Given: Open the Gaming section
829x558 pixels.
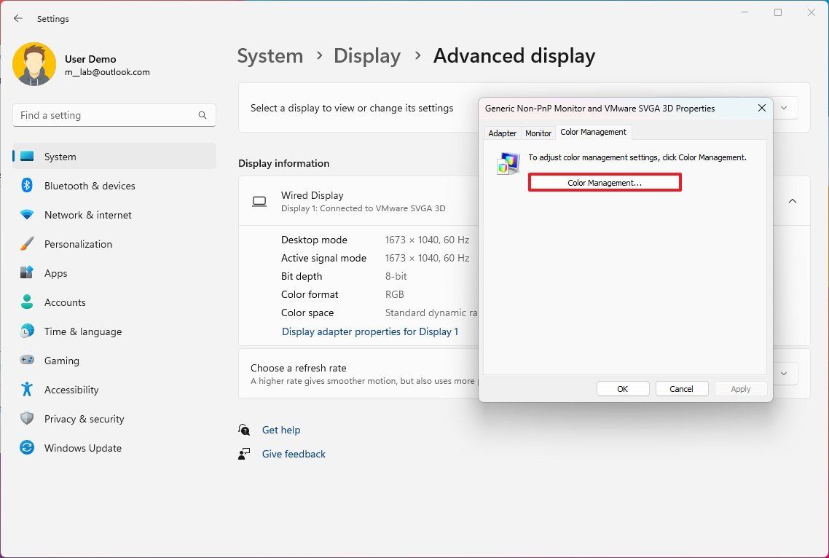Looking at the screenshot, I should click(61, 360).
